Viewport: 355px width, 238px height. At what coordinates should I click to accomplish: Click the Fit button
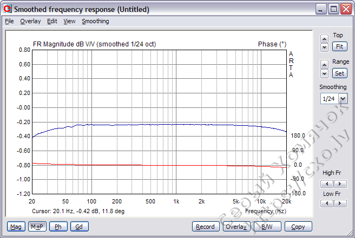click(340, 46)
